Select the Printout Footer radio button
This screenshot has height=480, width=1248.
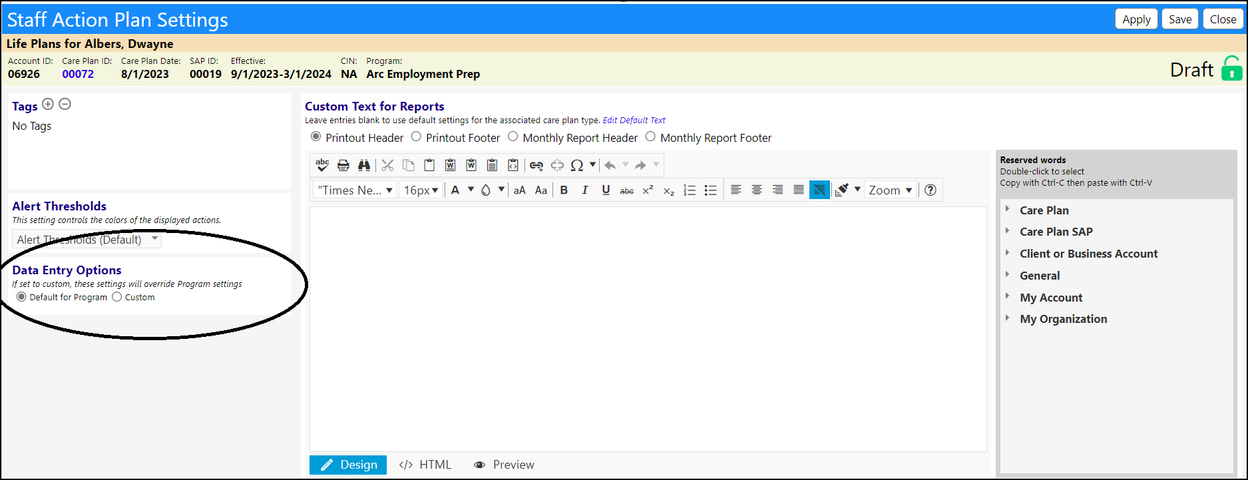pyautogui.click(x=416, y=136)
